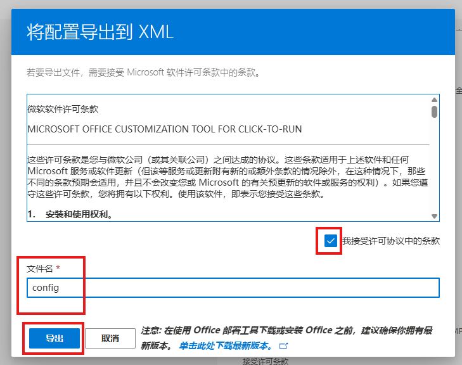Focus the 文件名 input containing config

pos(233,288)
